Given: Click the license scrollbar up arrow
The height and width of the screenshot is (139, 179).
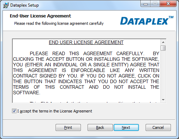Looking at the screenshot, I should (163, 42).
